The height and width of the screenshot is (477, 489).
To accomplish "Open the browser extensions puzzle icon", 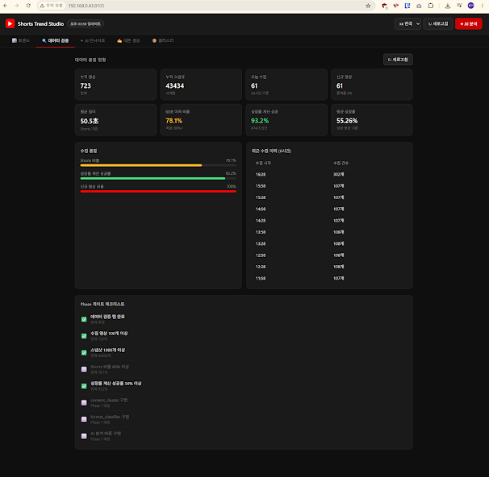I will tap(431, 6).
